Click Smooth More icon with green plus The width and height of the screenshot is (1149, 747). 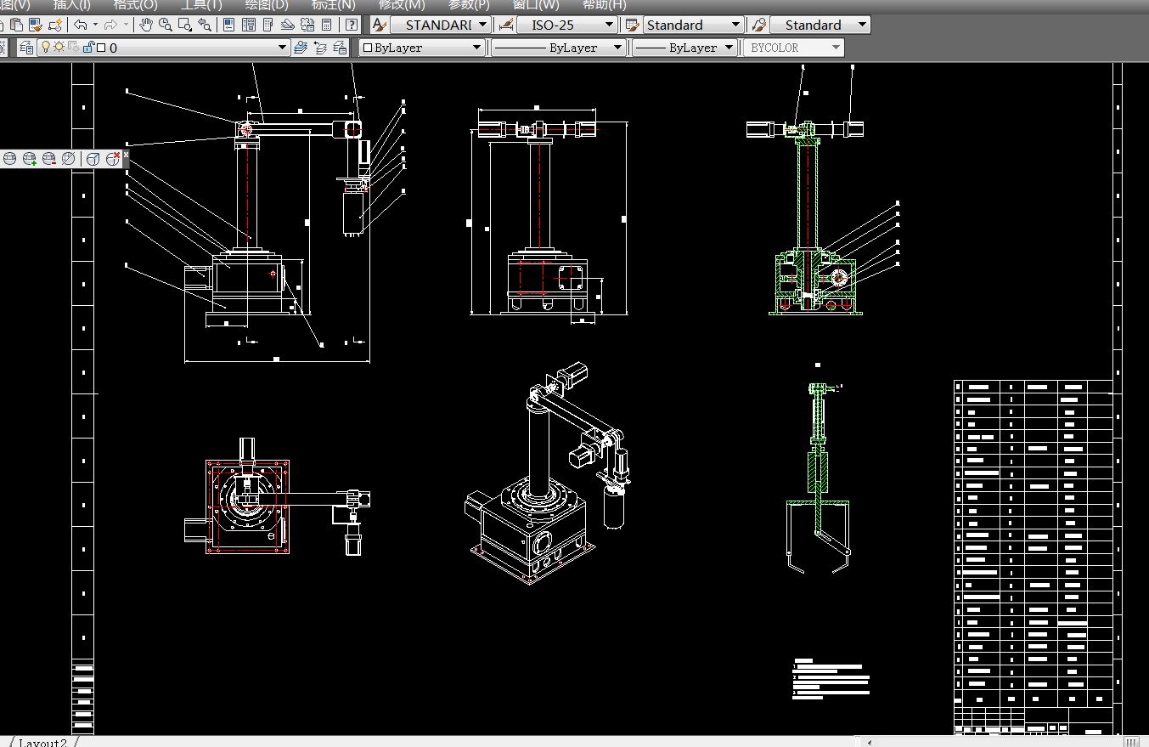click(30, 159)
